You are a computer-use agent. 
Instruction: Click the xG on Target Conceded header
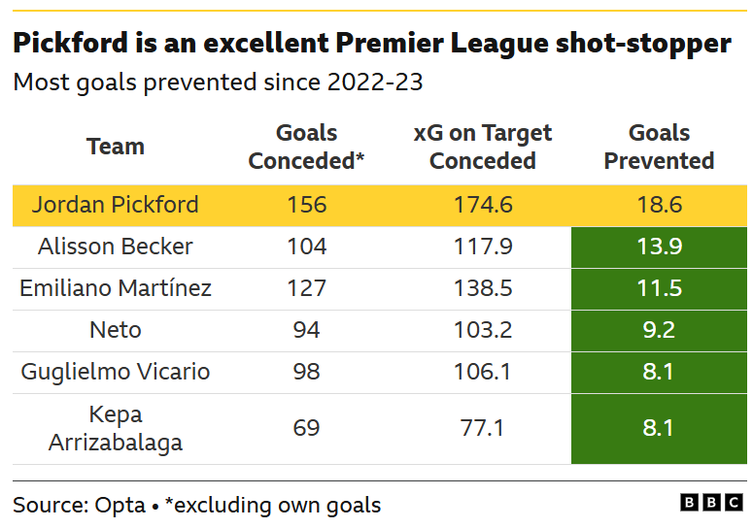pos(482,147)
